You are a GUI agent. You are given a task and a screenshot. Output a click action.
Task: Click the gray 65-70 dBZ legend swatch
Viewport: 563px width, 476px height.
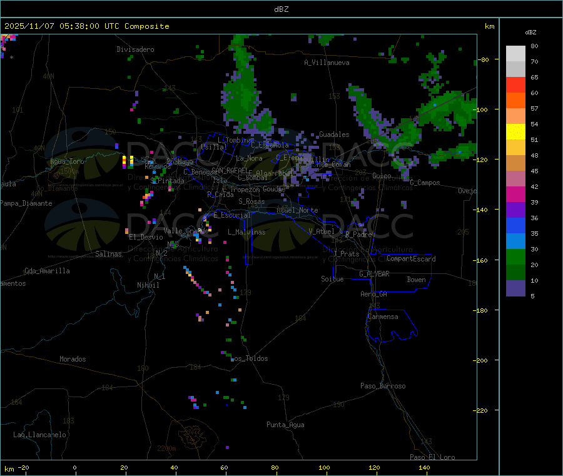(515, 69)
